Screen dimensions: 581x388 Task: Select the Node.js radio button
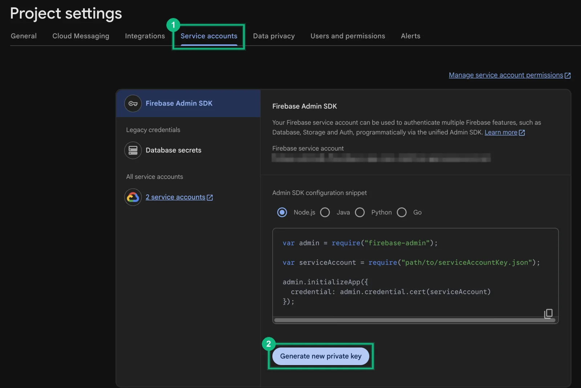[282, 212]
